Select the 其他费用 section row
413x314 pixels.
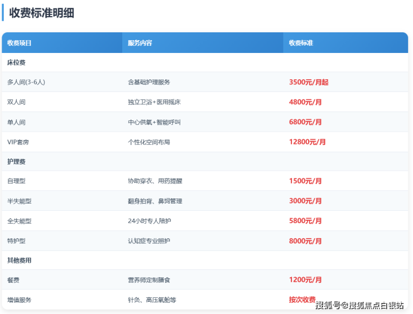pyautogui.click(x=20, y=260)
